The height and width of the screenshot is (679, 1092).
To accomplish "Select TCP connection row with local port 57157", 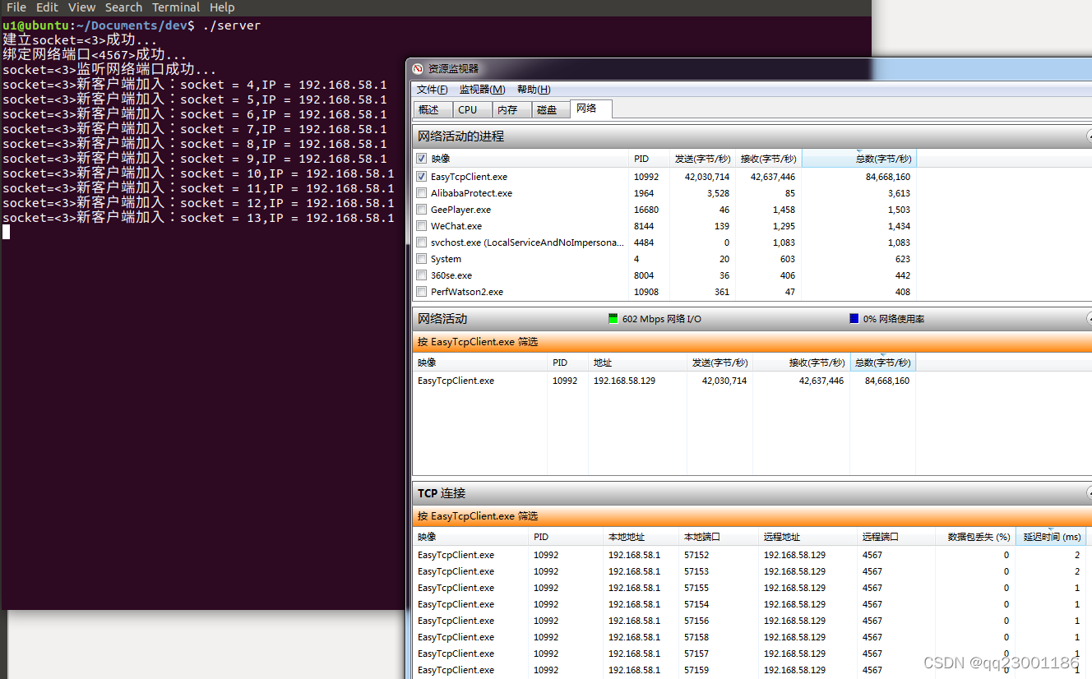I will pos(752,654).
